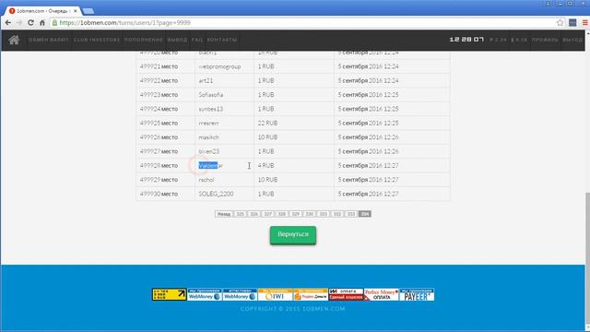The height and width of the screenshot is (332, 590).
Task: Click the browser forward arrow
Action: (19, 23)
